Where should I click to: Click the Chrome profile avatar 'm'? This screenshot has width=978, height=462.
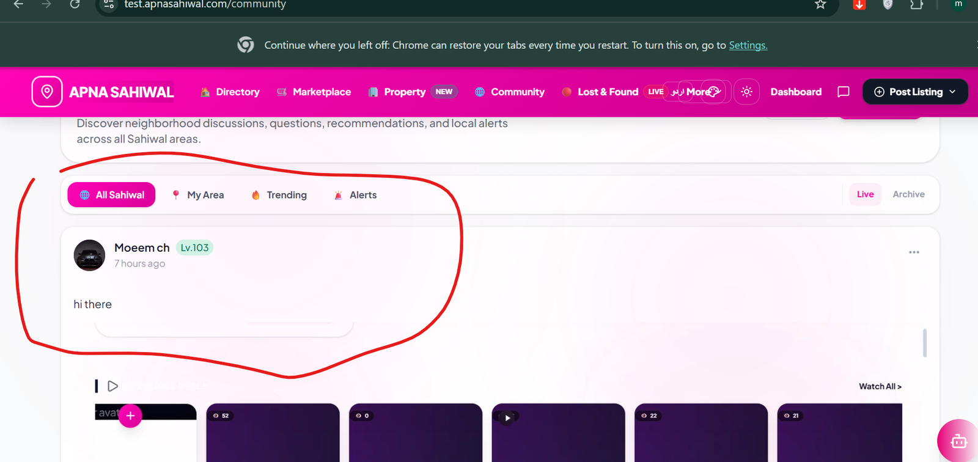coord(958,4)
